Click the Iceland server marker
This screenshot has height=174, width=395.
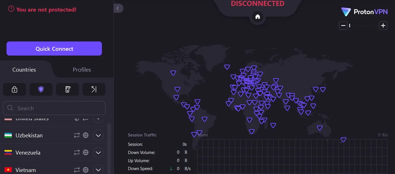[227, 67]
